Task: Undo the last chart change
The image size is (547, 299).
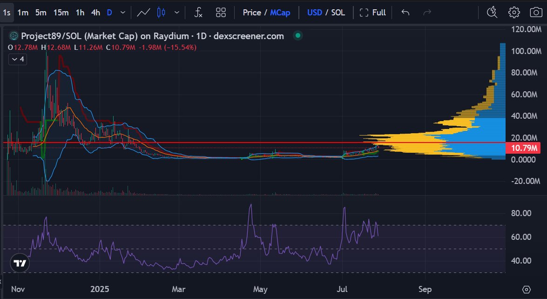Action: (405, 13)
